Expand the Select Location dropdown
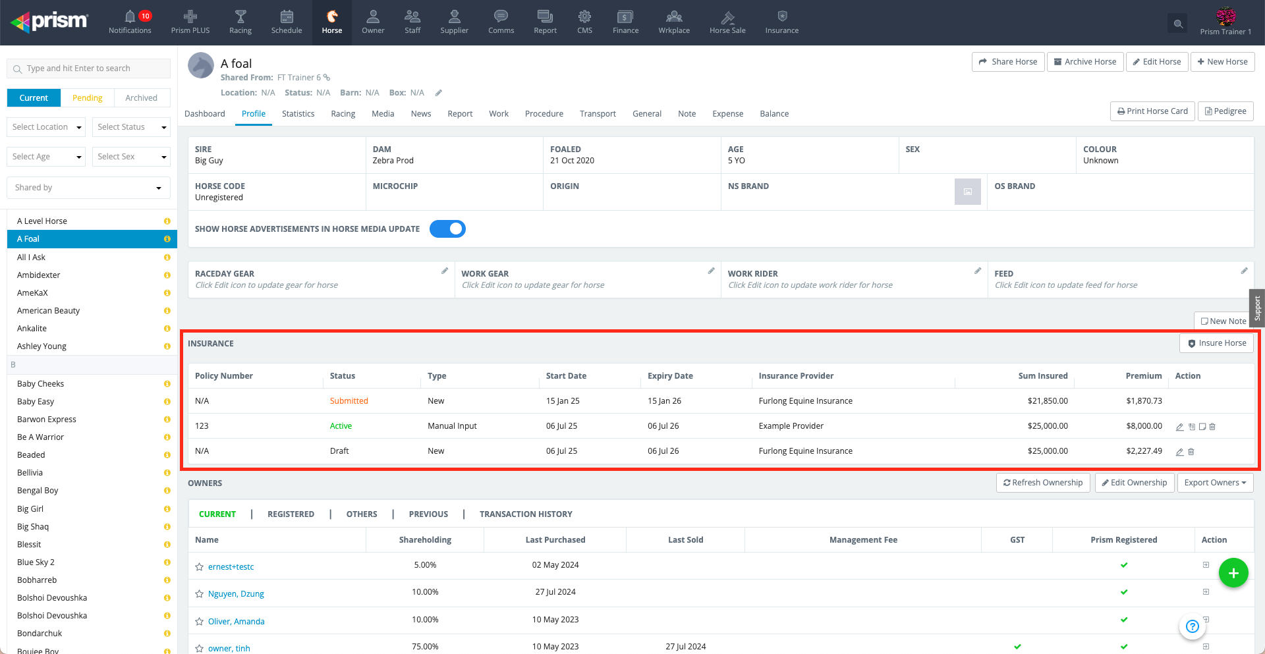The image size is (1265, 654). [46, 127]
